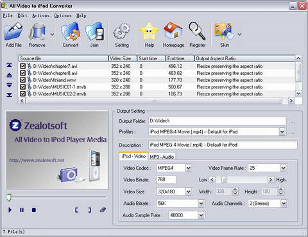Decrease Height with spinner down arrow

281,193
